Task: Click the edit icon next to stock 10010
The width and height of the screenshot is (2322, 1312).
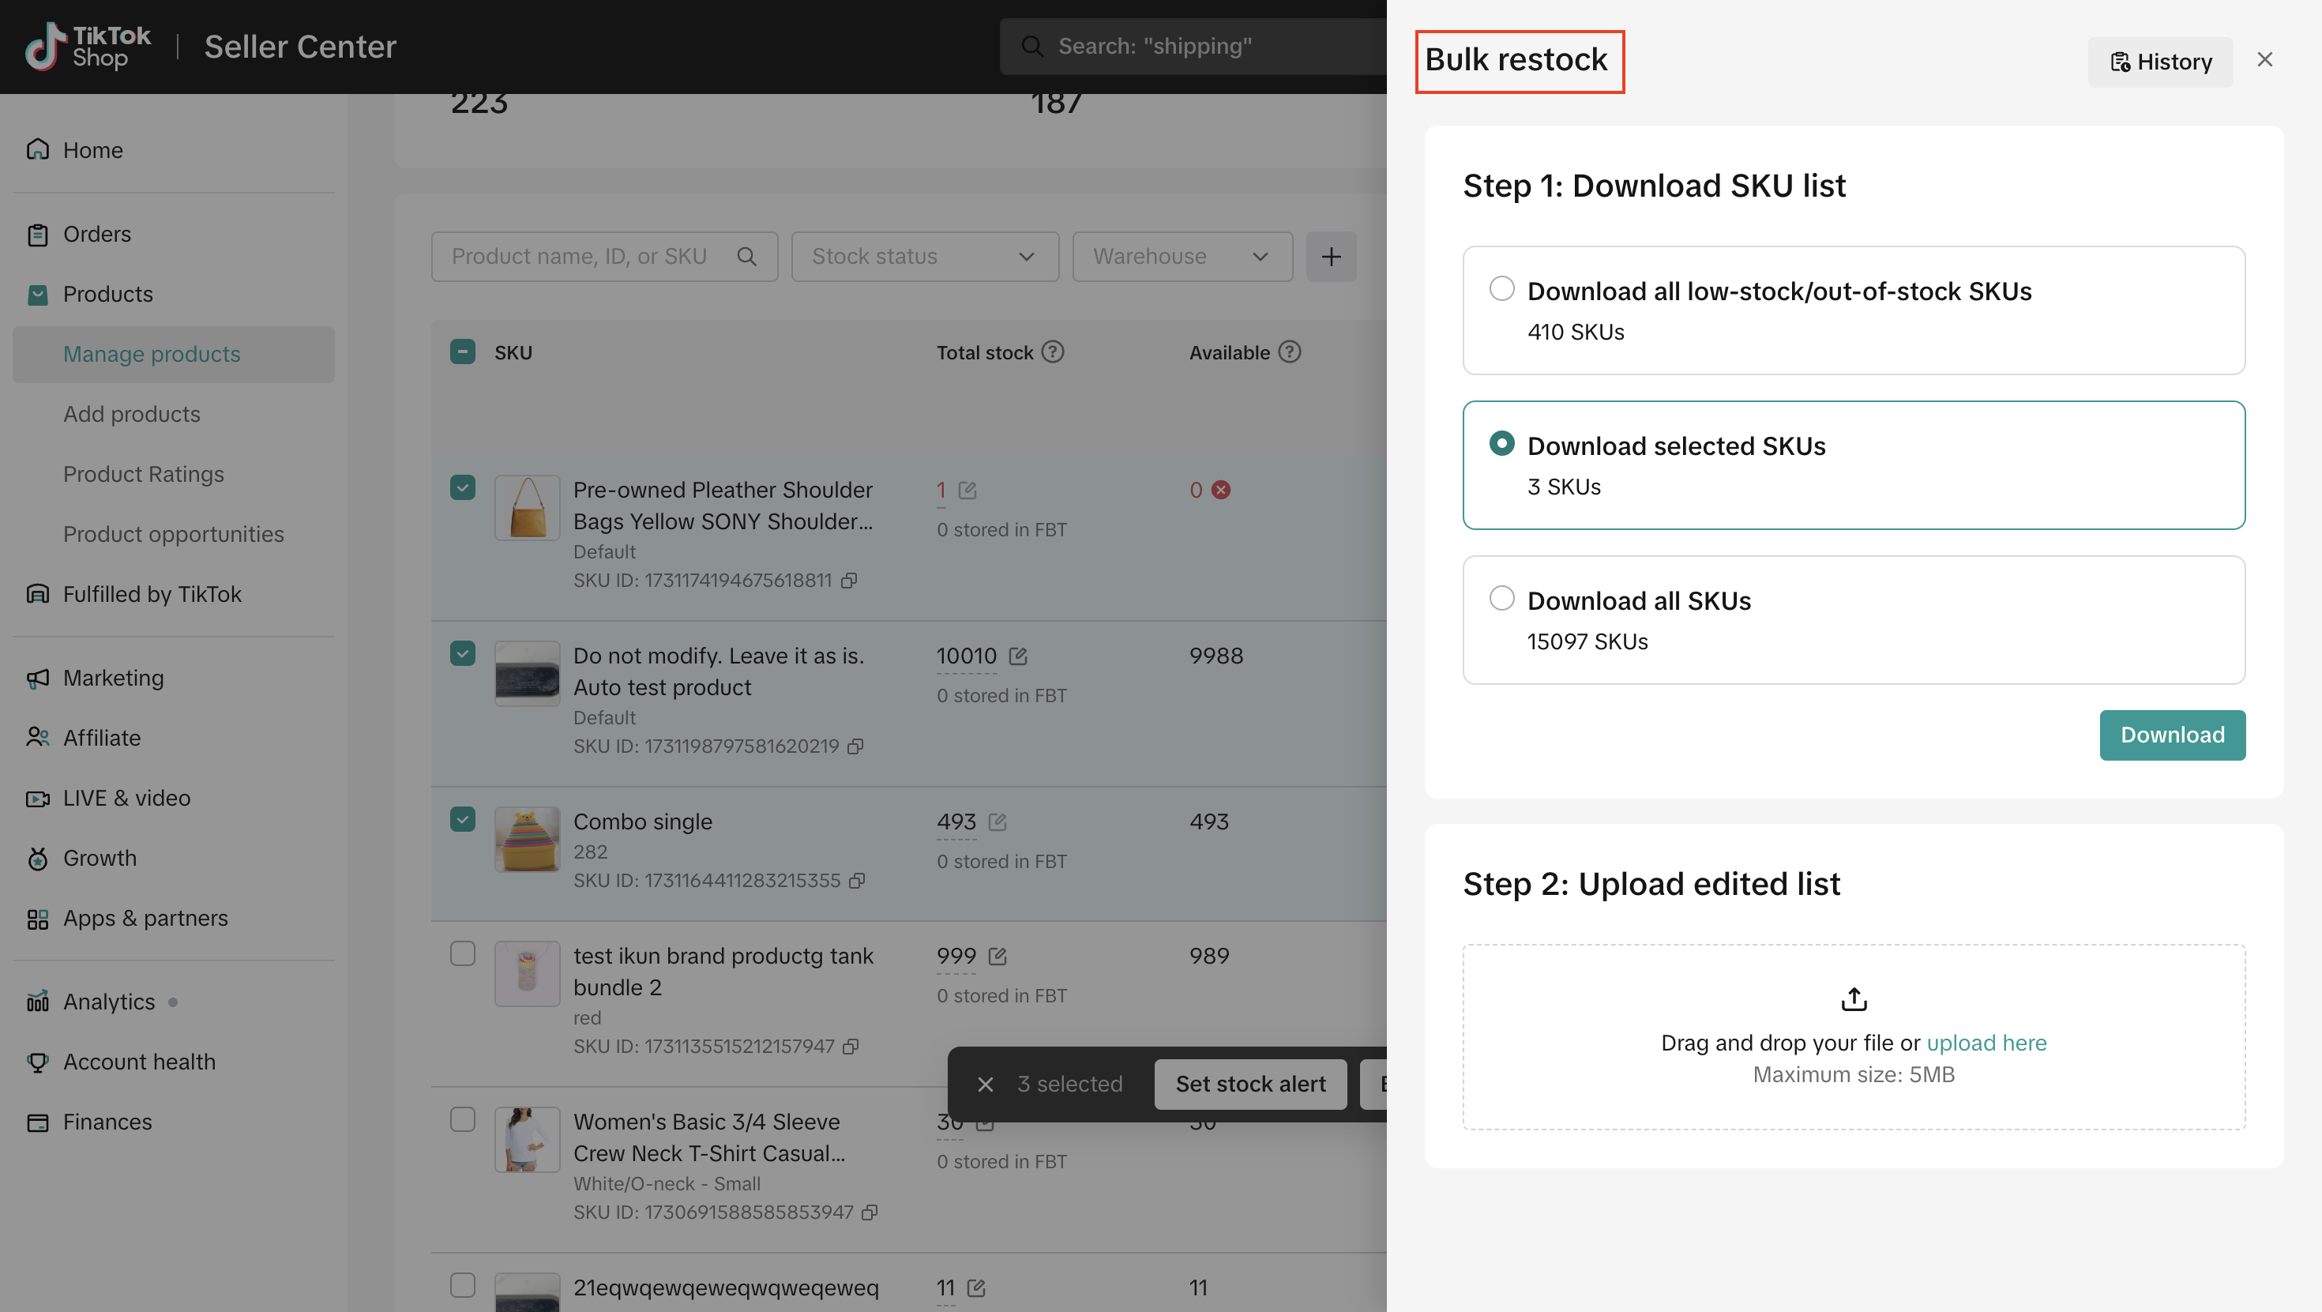Action: (1018, 656)
